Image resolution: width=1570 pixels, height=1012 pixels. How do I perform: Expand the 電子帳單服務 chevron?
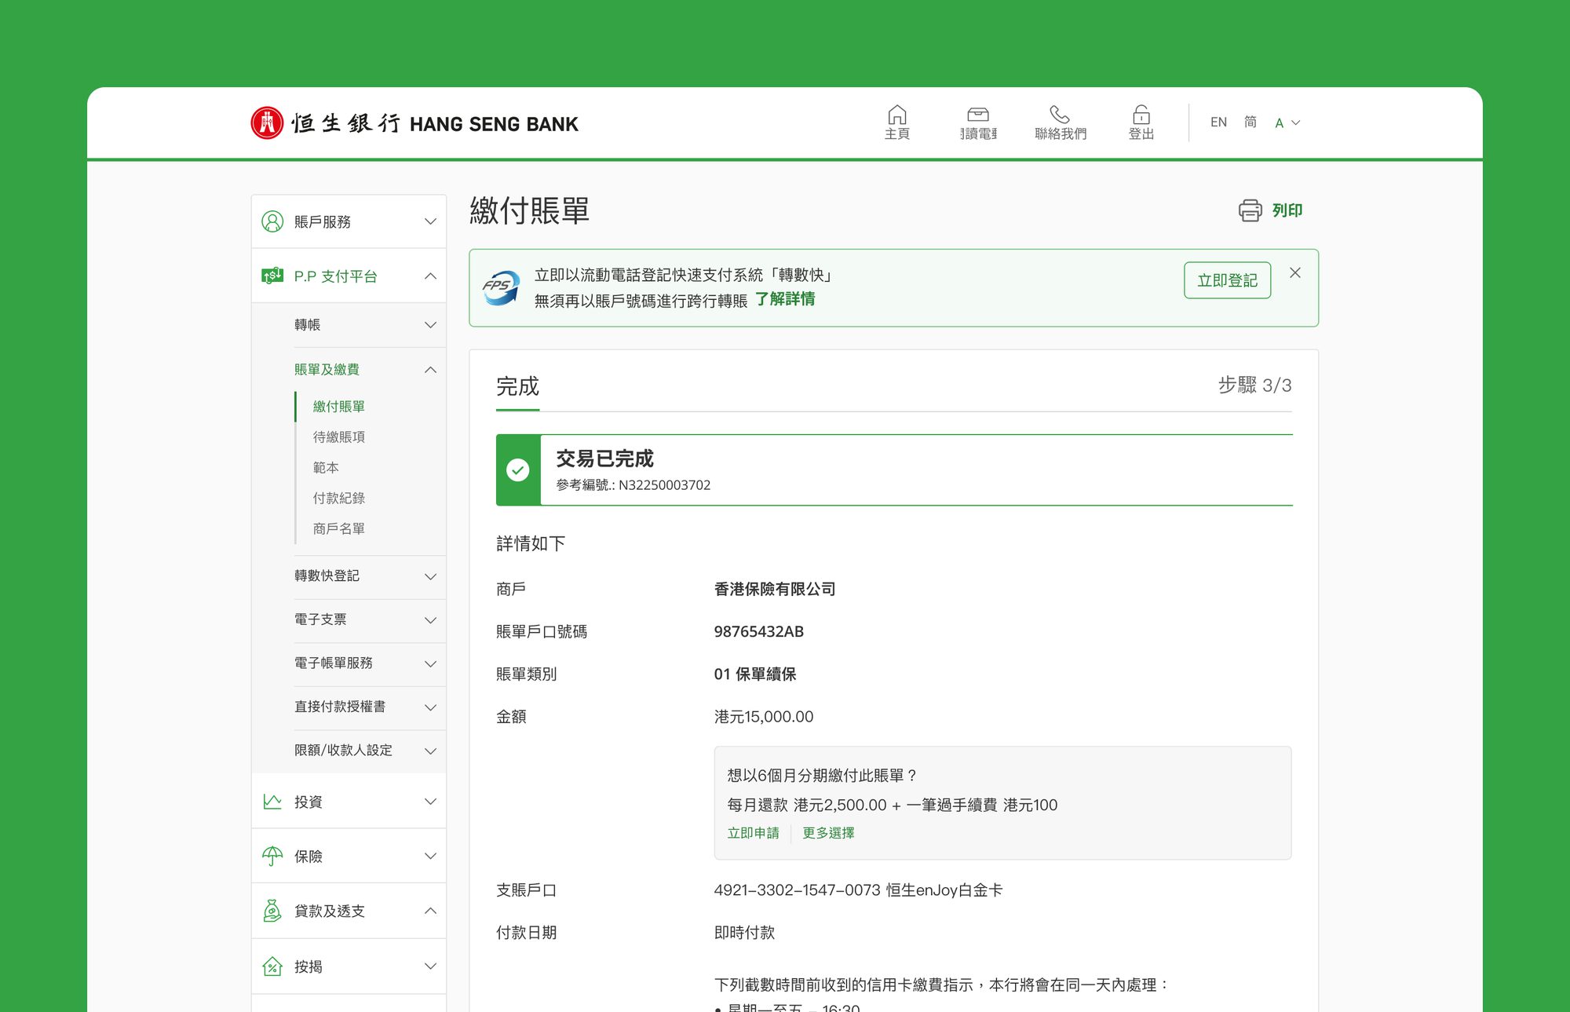click(x=430, y=663)
